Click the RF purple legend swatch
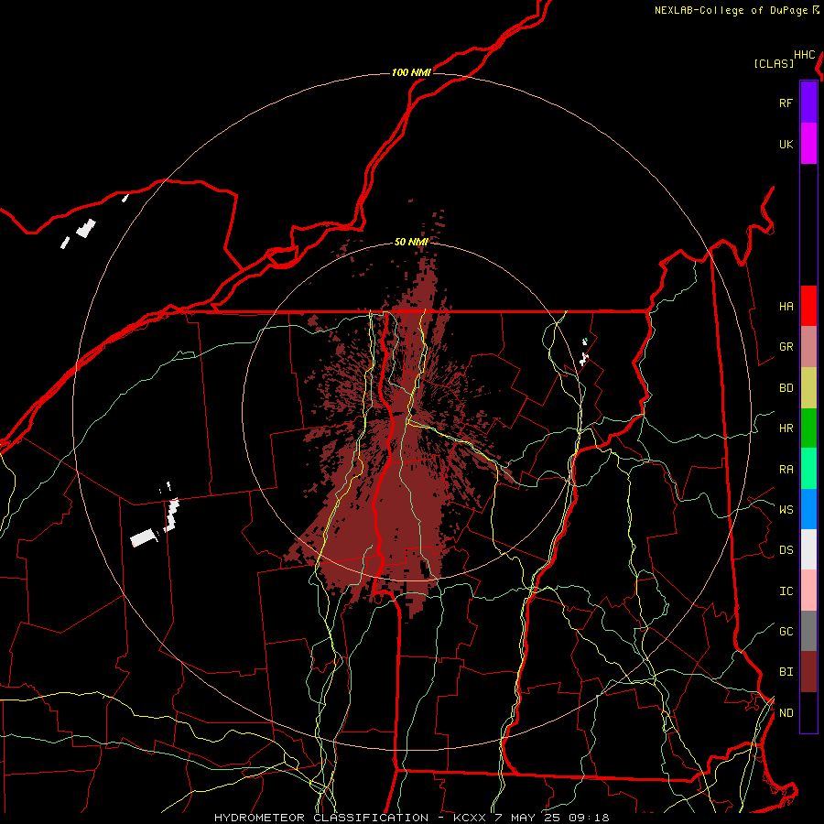Screen dimensions: 824x824 coord(808,103)
